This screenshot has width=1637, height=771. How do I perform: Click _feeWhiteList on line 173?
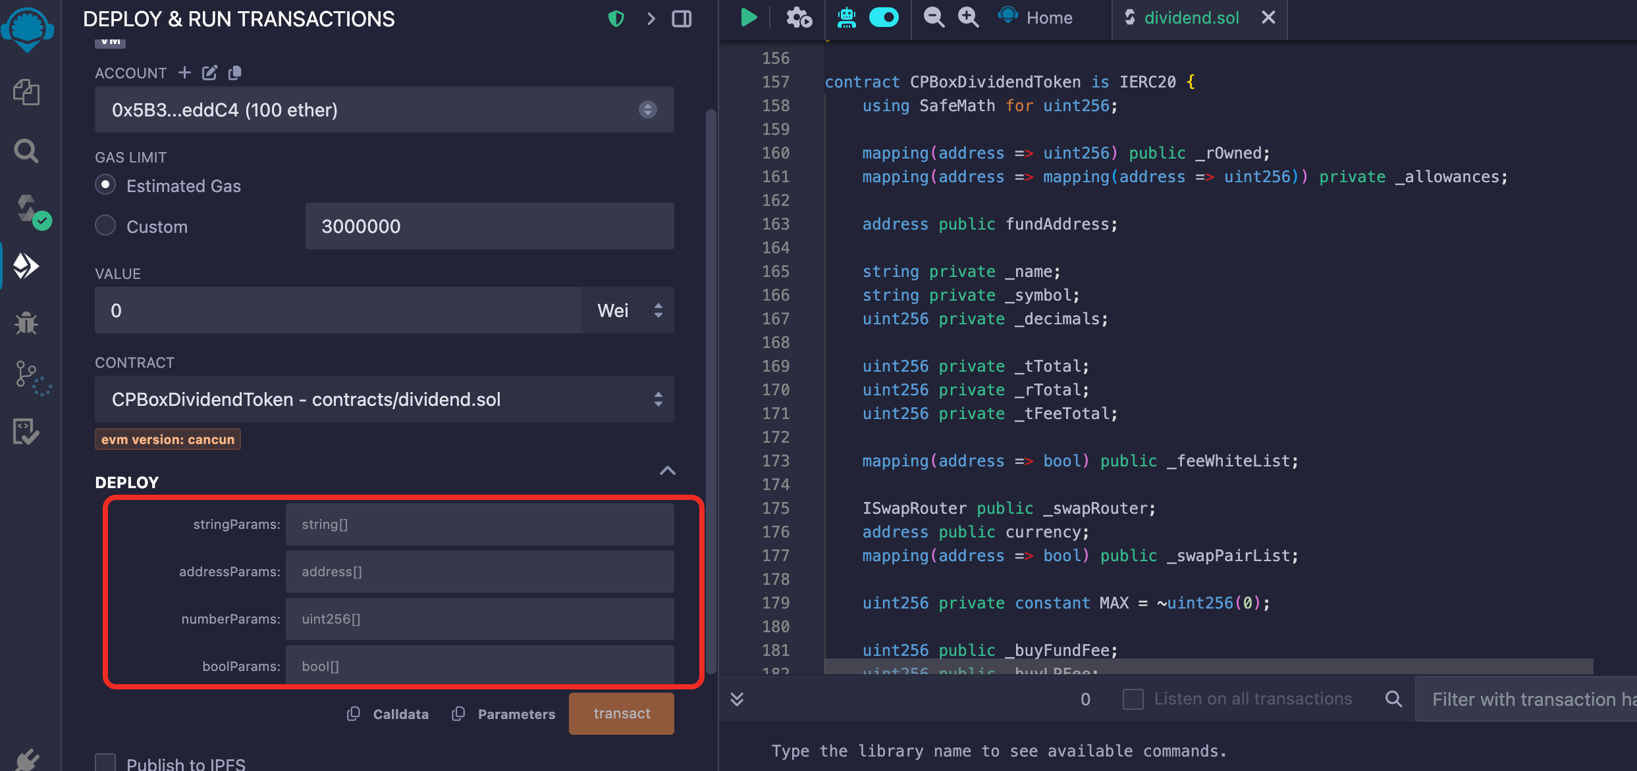coord(1227,461)
